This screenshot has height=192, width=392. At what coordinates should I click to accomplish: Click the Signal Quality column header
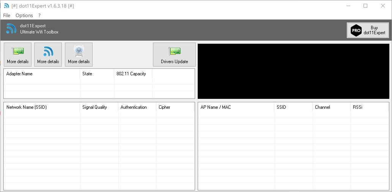(99, 107)
